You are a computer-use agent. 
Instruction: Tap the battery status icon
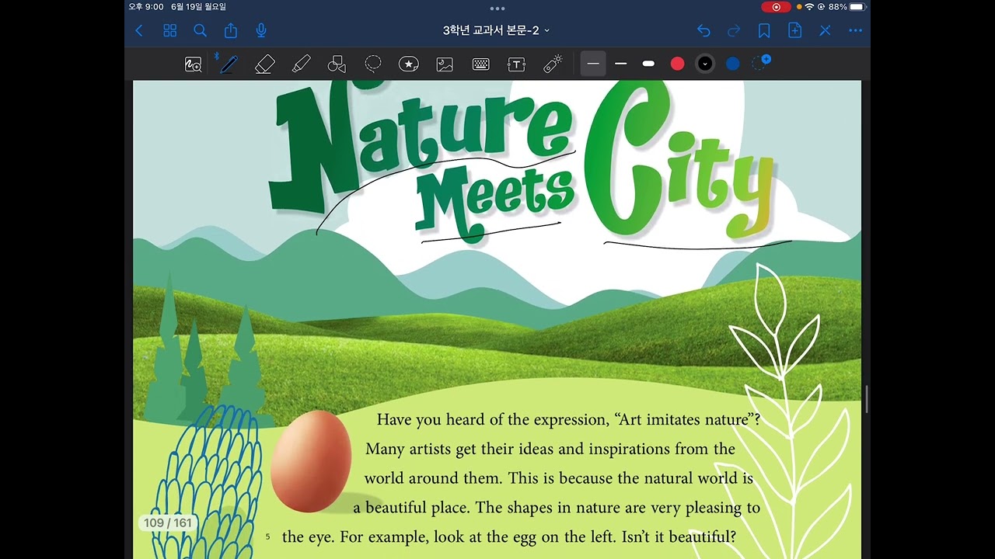(x=857, y=7)
